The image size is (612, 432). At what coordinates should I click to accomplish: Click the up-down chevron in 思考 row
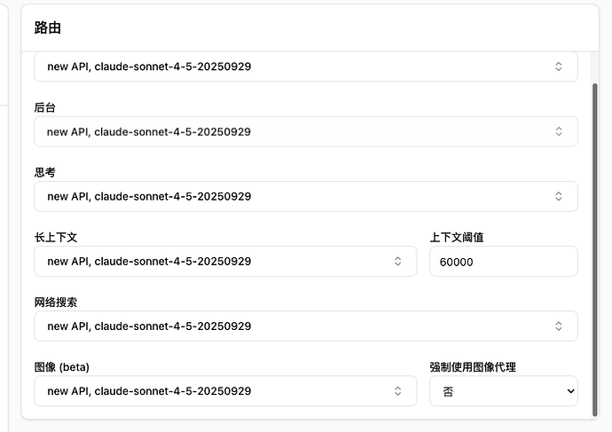[559, 196]
